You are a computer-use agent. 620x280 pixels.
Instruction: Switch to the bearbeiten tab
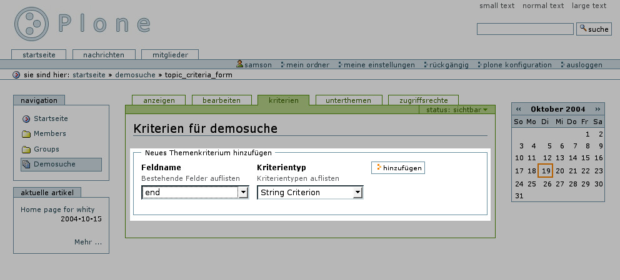point(222,100)
